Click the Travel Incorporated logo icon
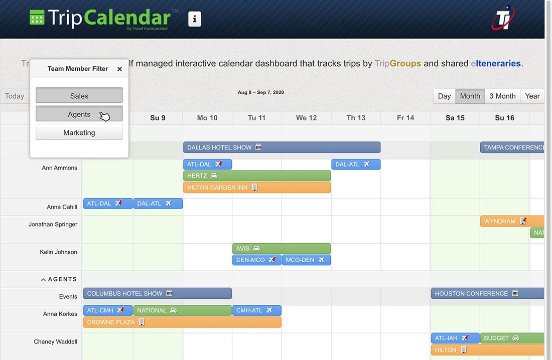 pyautogui.click(x=503, y=19)
